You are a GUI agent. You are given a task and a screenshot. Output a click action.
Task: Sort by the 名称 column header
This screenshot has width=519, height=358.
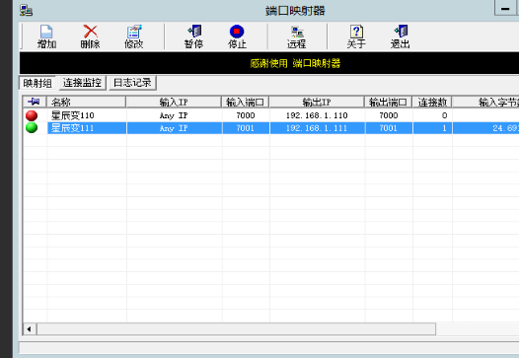coord(87,102)
